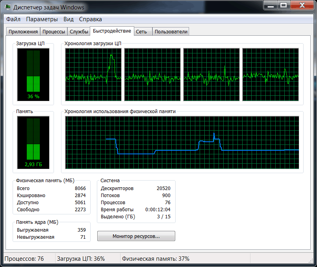Click the Потоков value 900
The height and width of the screenshot is (267, 317).
click(x=166, y=196)
